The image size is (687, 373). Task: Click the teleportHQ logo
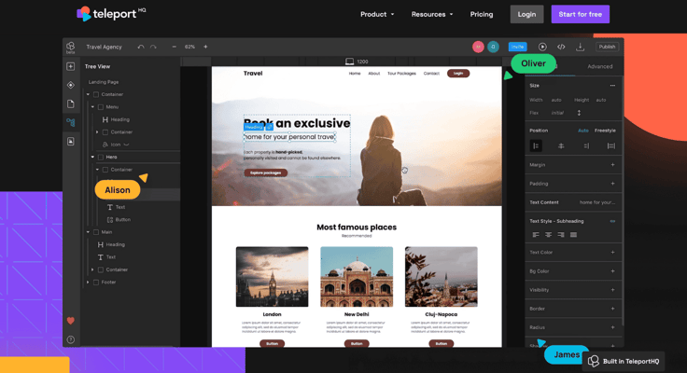point(111,14)
